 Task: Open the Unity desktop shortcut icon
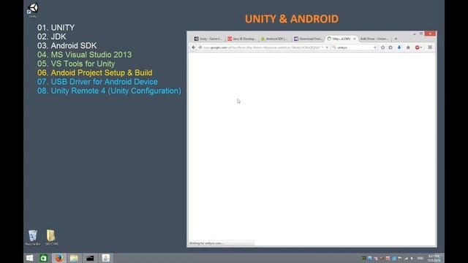coord(32,9)
